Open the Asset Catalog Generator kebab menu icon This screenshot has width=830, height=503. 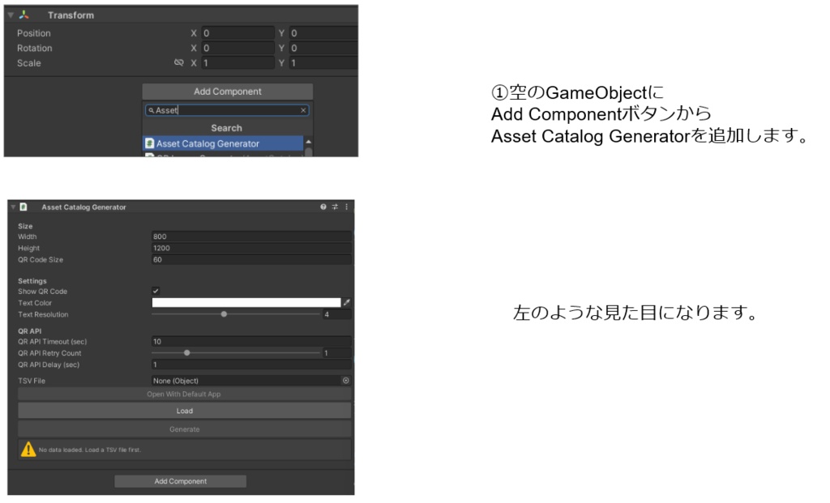349,207
